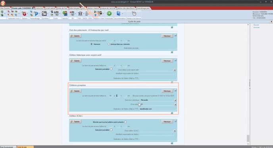Open the Synthèse icon
The image size is (273, 148).
pyautogui.click(x=44, y=13)
